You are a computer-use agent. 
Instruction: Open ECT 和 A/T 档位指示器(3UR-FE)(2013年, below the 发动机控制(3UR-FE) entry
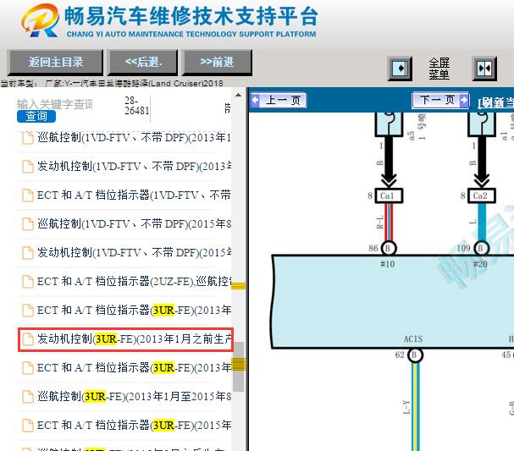[x=134, y=368]
